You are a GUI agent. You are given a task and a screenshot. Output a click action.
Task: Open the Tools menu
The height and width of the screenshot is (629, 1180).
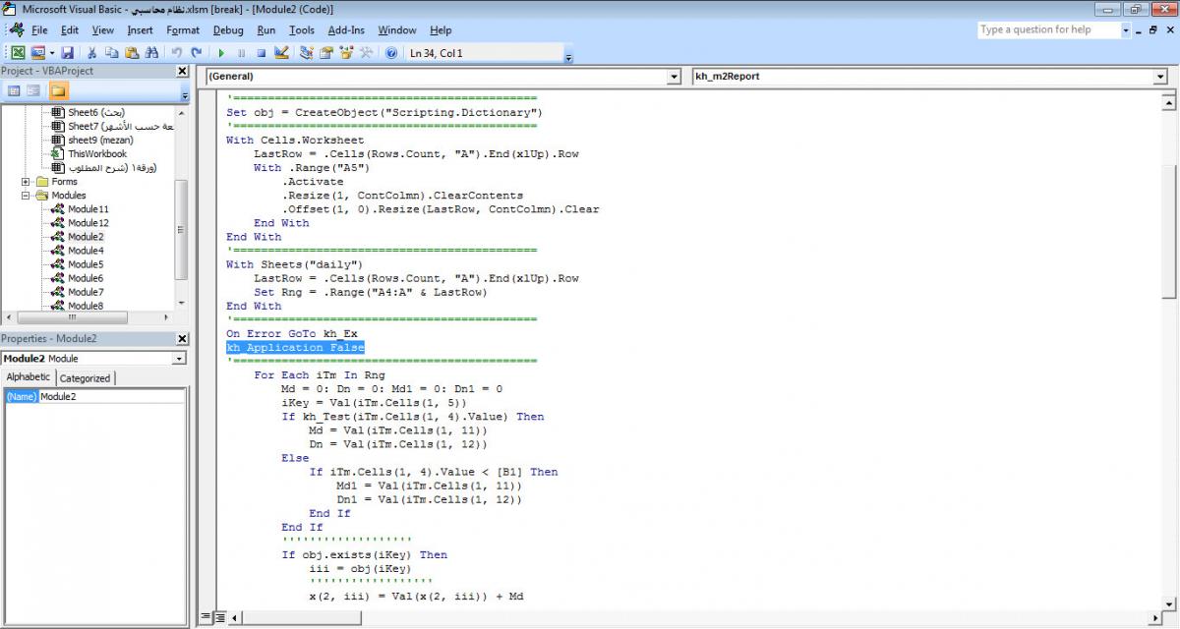[302, 30]
